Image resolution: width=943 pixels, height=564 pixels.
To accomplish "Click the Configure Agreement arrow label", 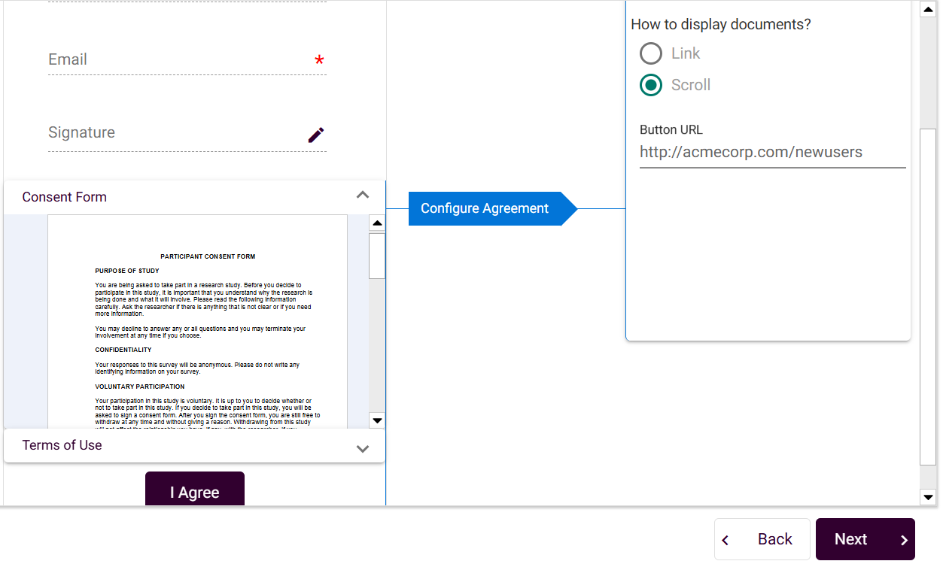I will coord(485,208).
